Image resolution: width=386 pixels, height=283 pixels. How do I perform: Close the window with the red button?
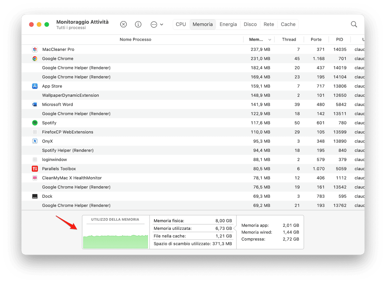pos(31,24)
